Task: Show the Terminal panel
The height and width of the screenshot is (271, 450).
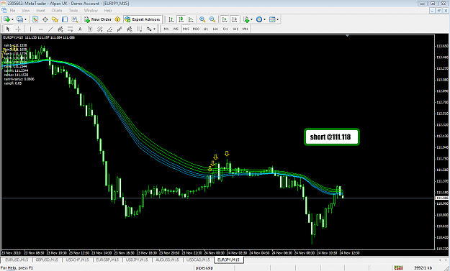Action: click(x=65, y=19)
